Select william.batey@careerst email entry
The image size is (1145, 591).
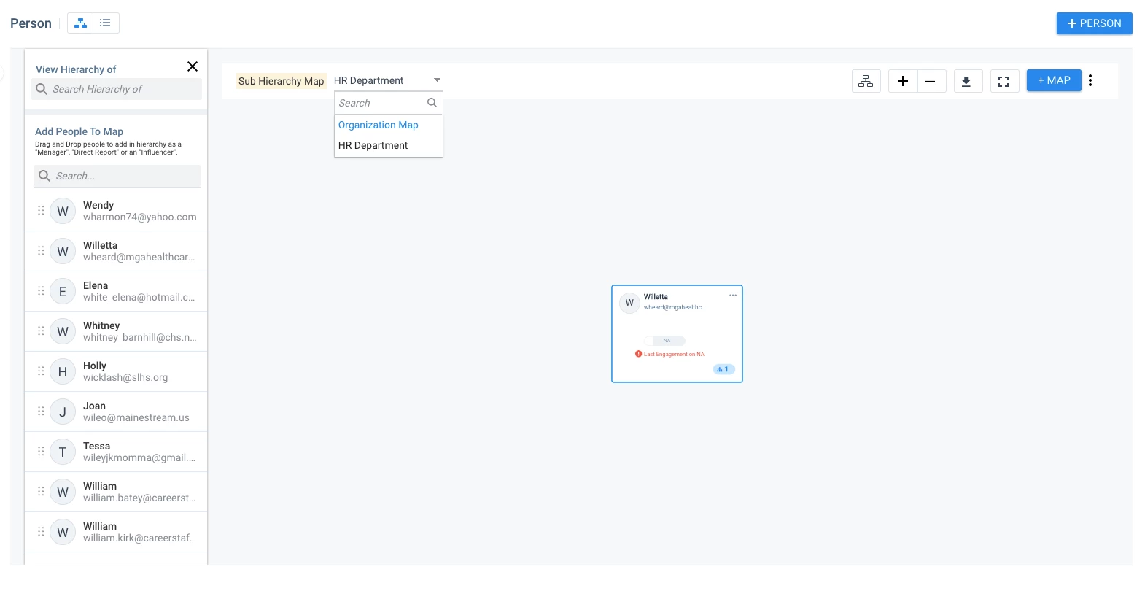coord(139,498)
